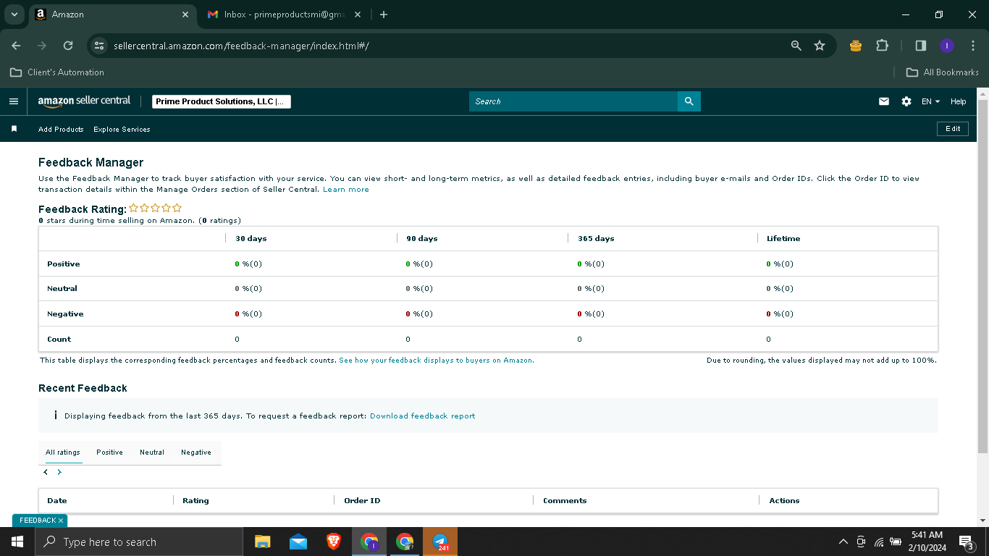This screenshot has height=556, width=989.
Task: Click the Order ID column header
Action: (x=362, y=500)
